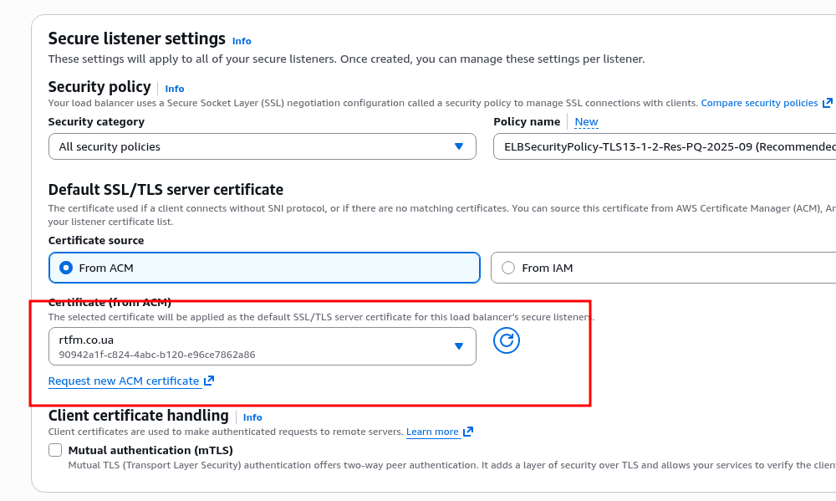Refresh the ACM certificate list

[x=507, y=340]
